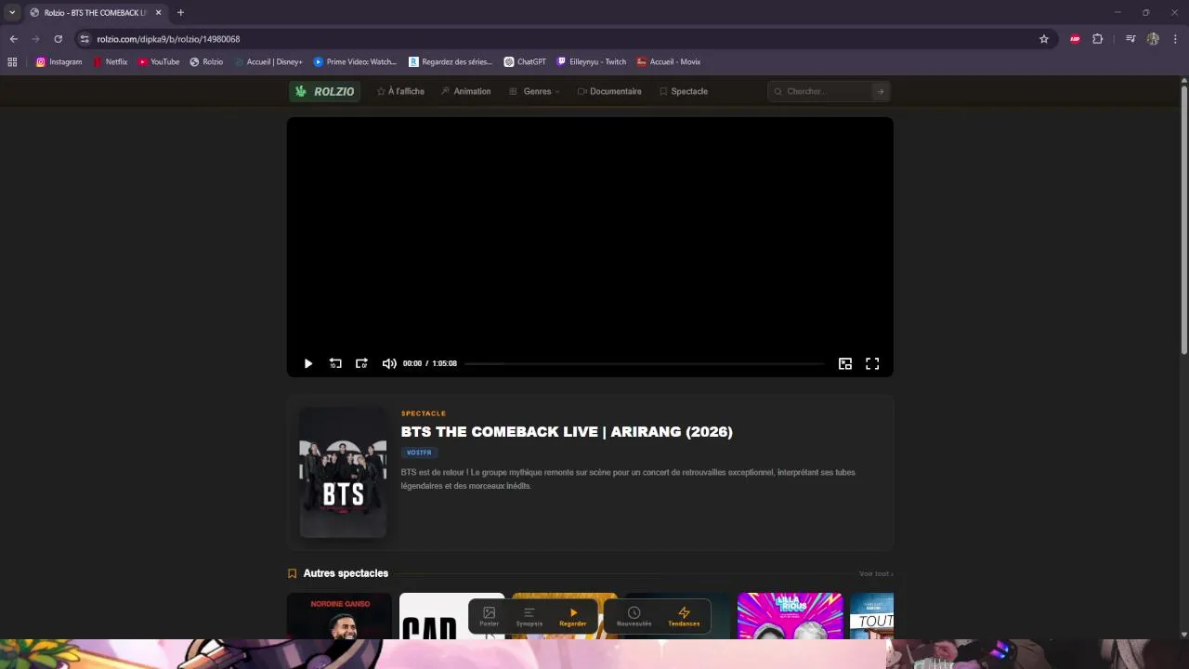This screenshot has height=669, width=1189.
Task: Open the Eilleynyu Twitch bookmark
Action: (592, 62)
